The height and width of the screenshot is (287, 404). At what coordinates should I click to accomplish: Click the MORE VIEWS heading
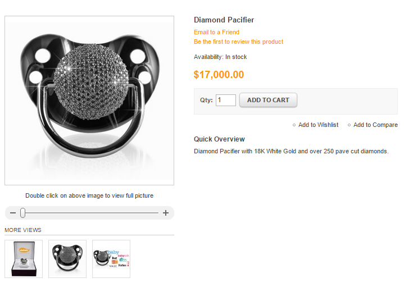click(x=23, y=230)
